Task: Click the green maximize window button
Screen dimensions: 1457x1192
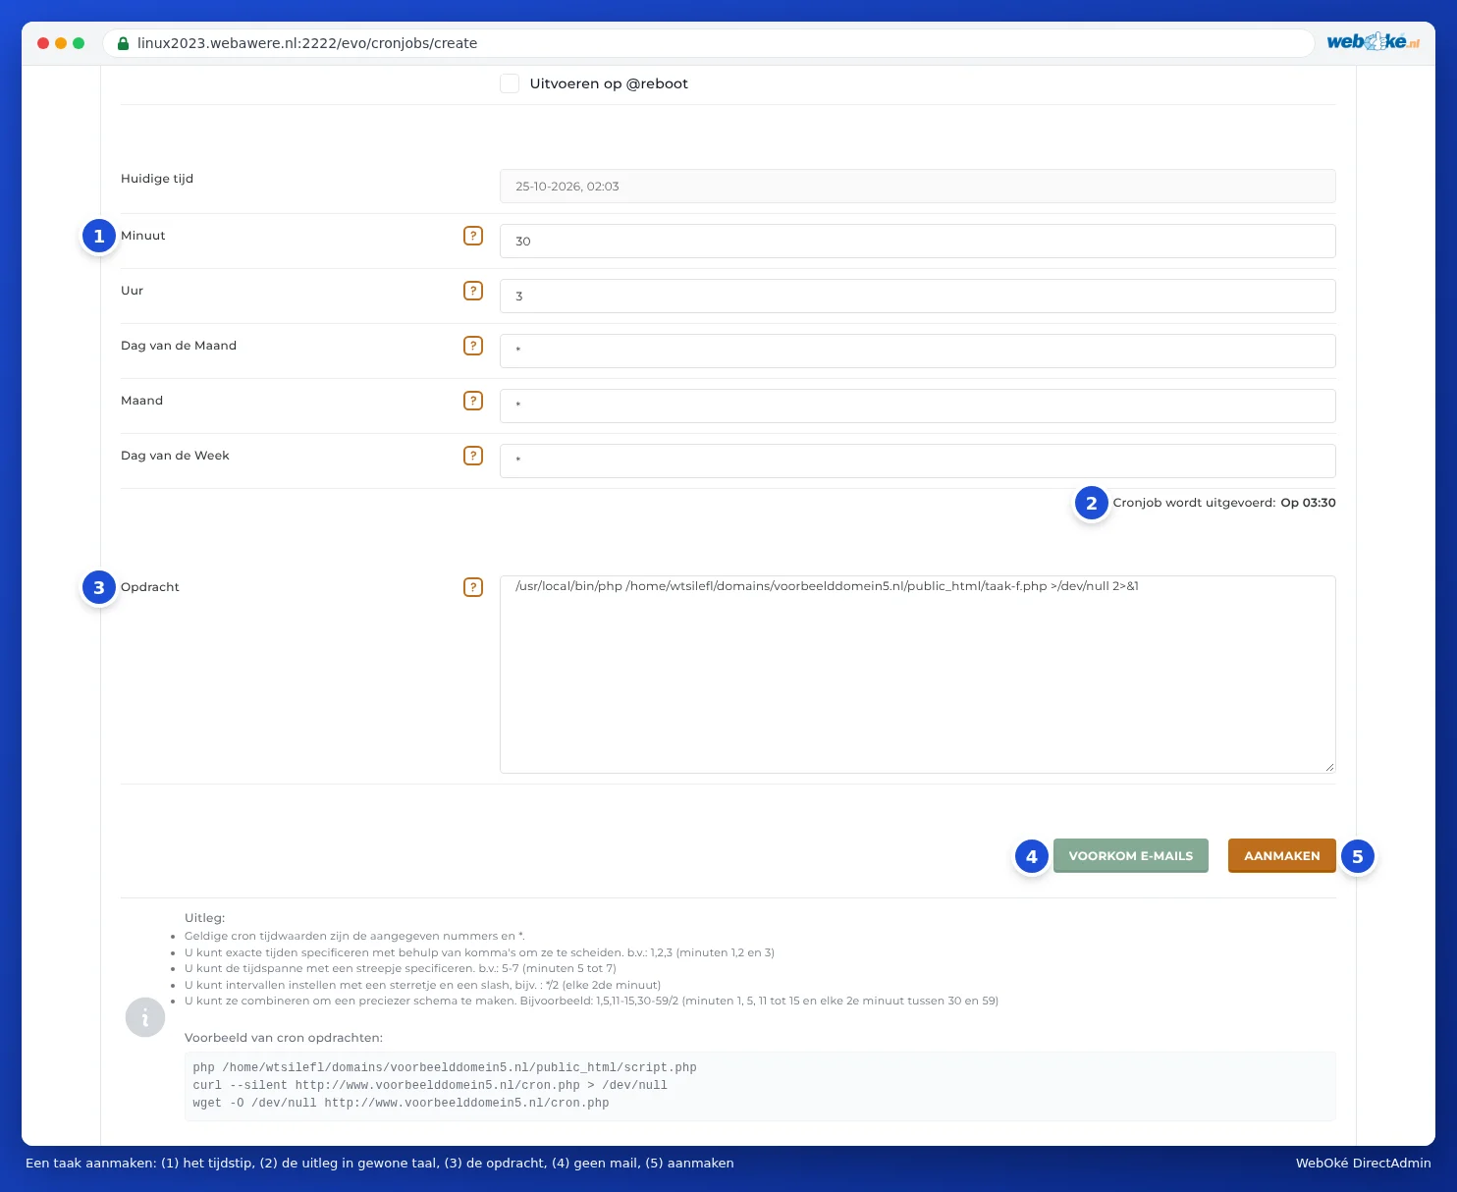Action: click(x=79, y=43)
